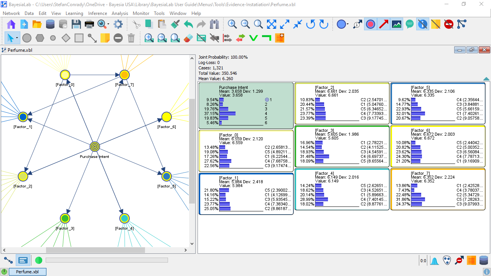Open the Analysis menu
491x276 pixels.
120,13
